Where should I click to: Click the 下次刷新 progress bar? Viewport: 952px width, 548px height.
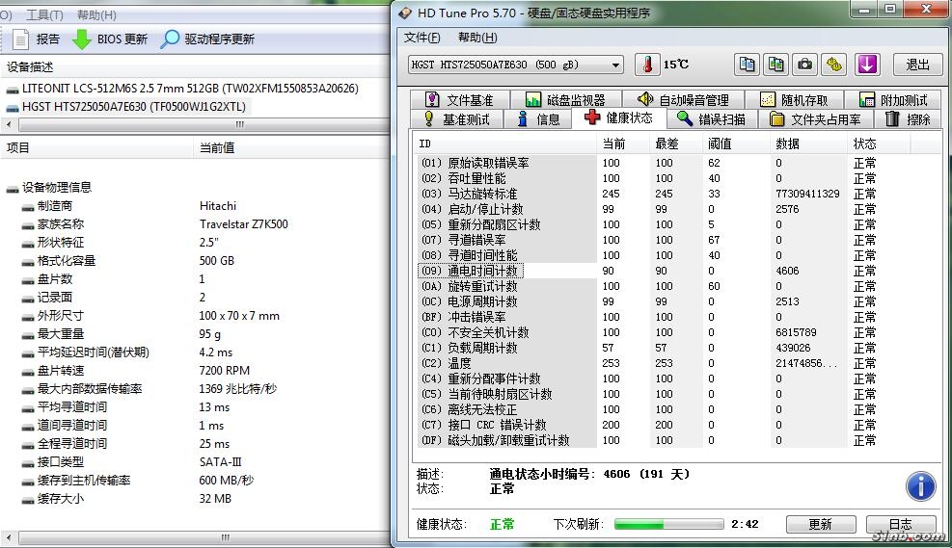click(669, 524)
